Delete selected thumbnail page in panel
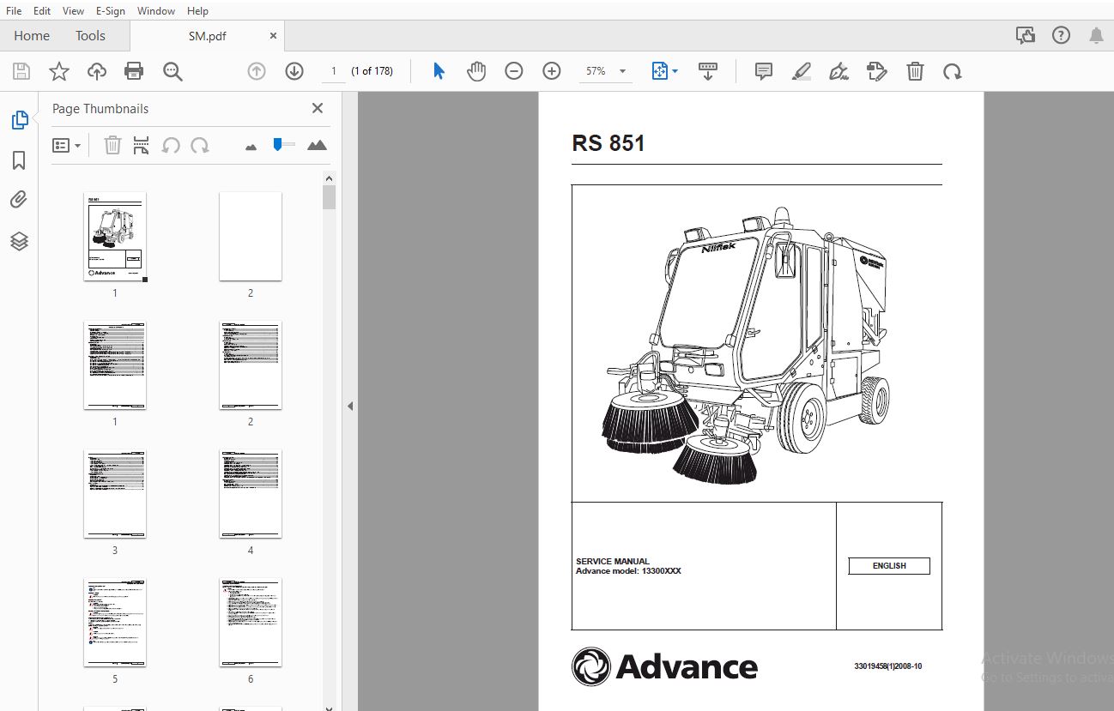This screenshot has width=1114, height=711. (112, 145)
